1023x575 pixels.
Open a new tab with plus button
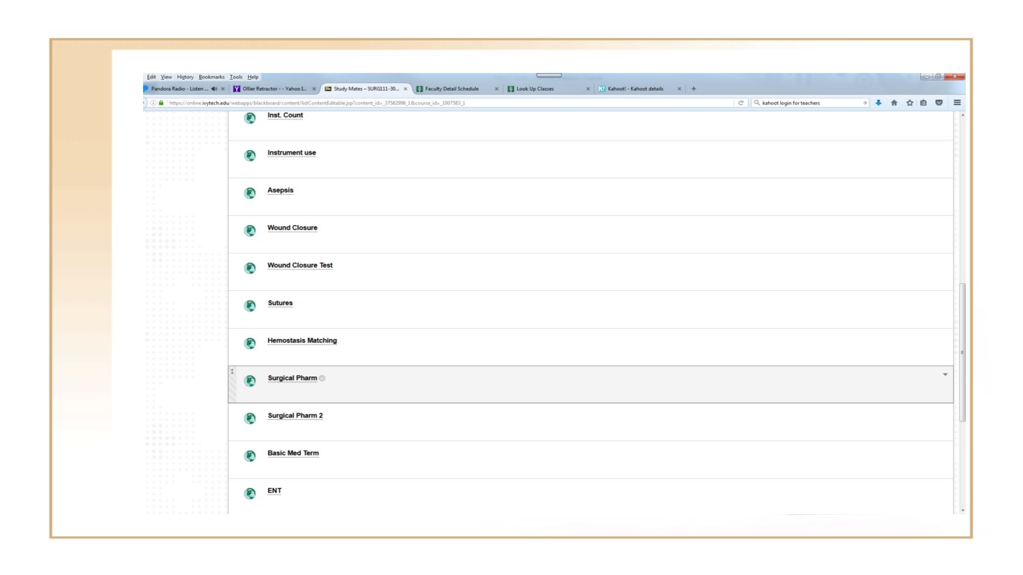(694, 89)
